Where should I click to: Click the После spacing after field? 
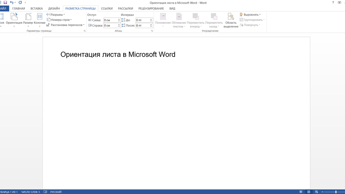tap(143, 26)
